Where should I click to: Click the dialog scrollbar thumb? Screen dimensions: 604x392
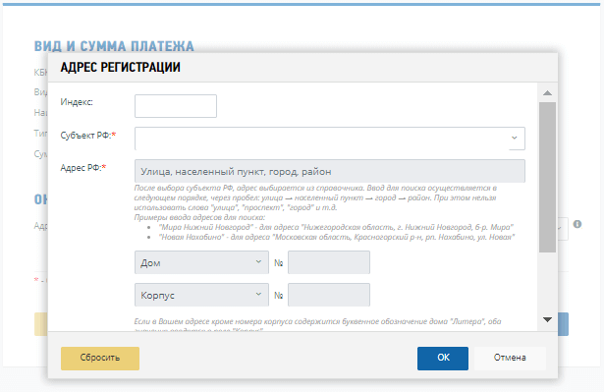tap(547, 177)
